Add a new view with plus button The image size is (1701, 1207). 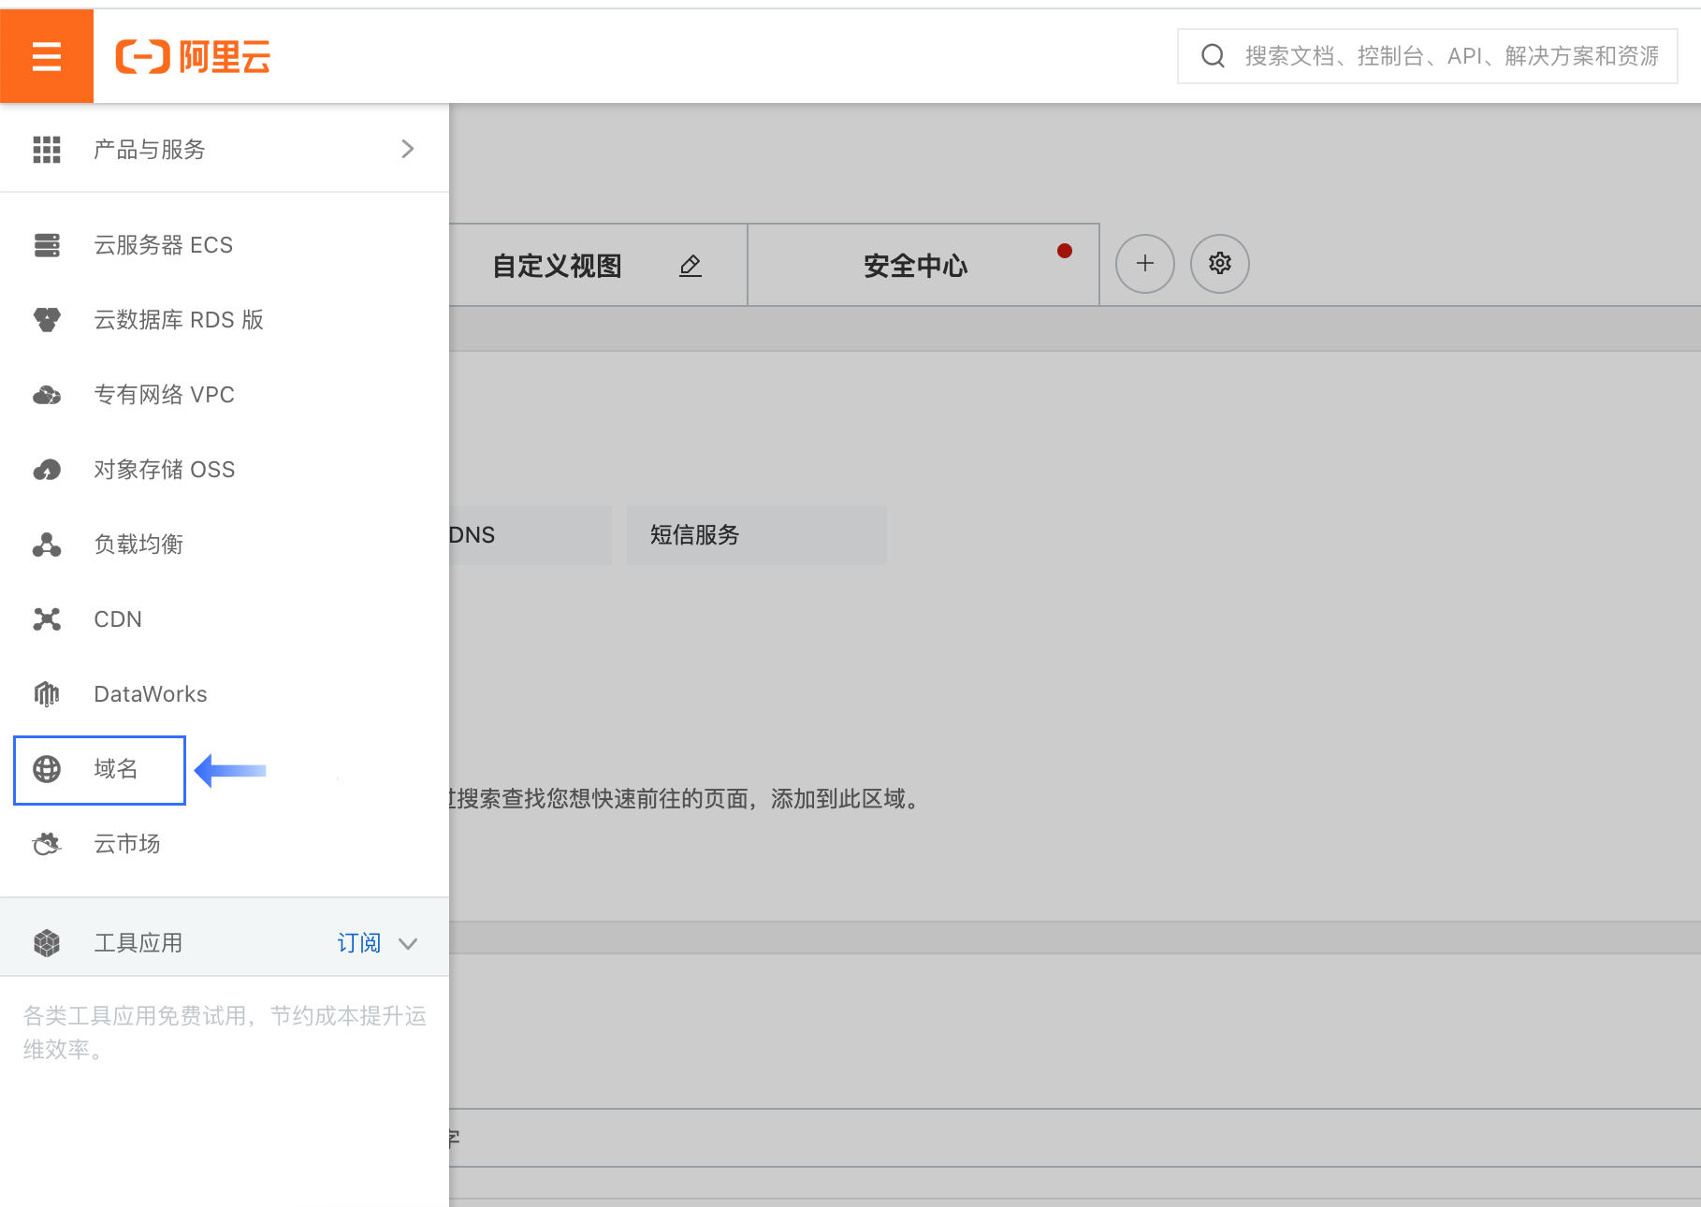[x=1144, y=264]
